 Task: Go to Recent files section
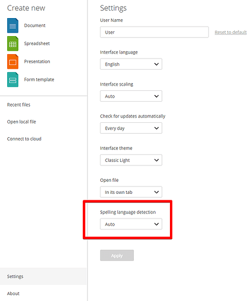[19, 105]
